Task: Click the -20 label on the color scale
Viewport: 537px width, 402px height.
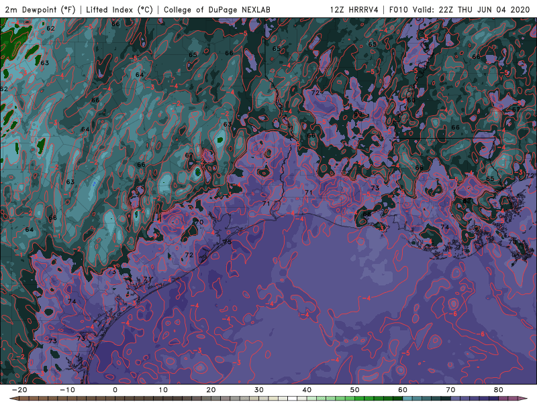Action: (x=19, y=390)
